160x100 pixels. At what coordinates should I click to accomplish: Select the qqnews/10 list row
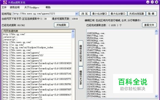[x=37, y=71]
